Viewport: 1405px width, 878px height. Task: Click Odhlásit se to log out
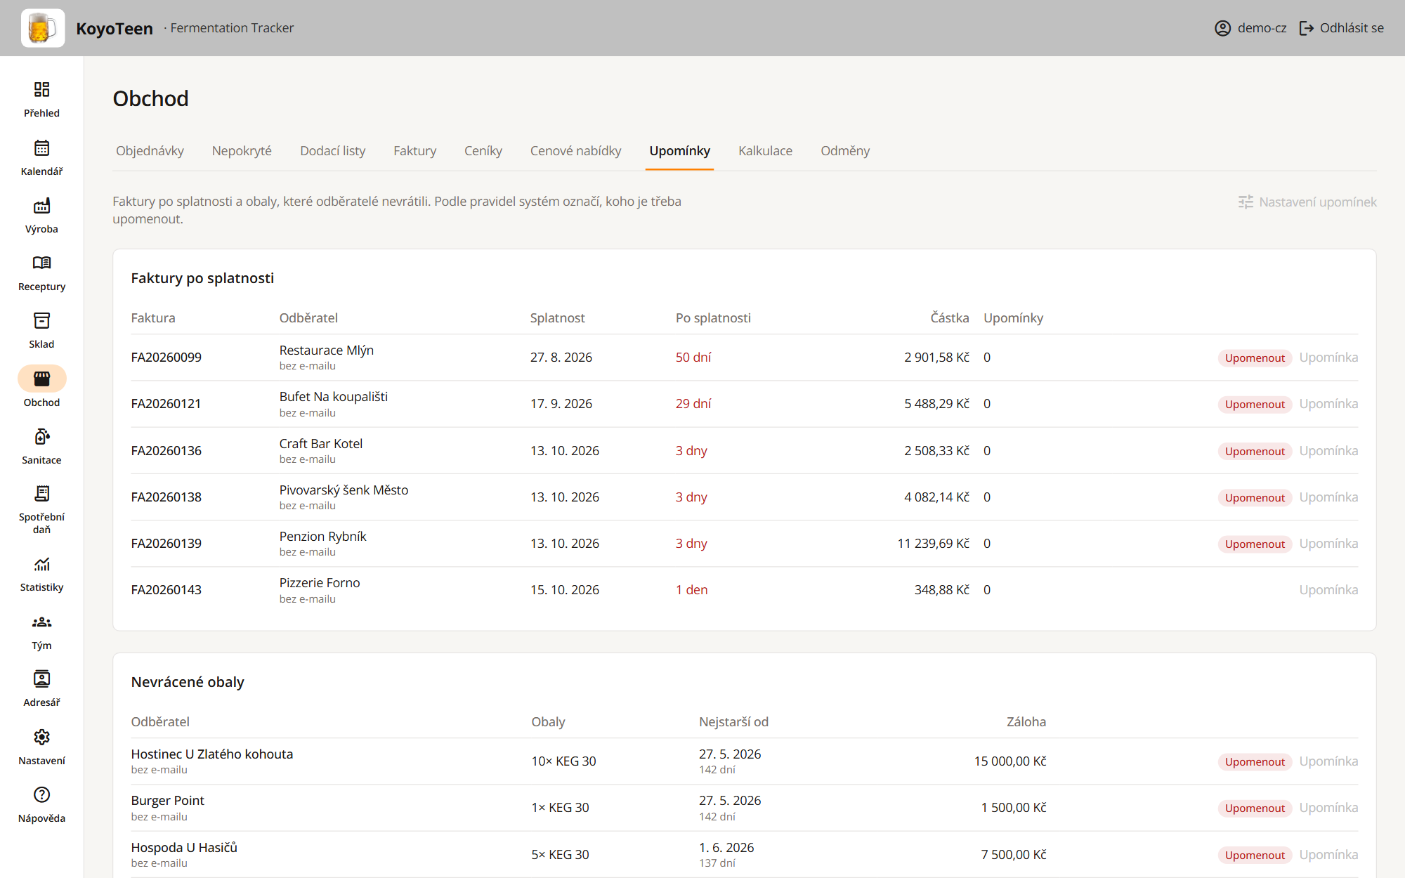coord(1341,28)
